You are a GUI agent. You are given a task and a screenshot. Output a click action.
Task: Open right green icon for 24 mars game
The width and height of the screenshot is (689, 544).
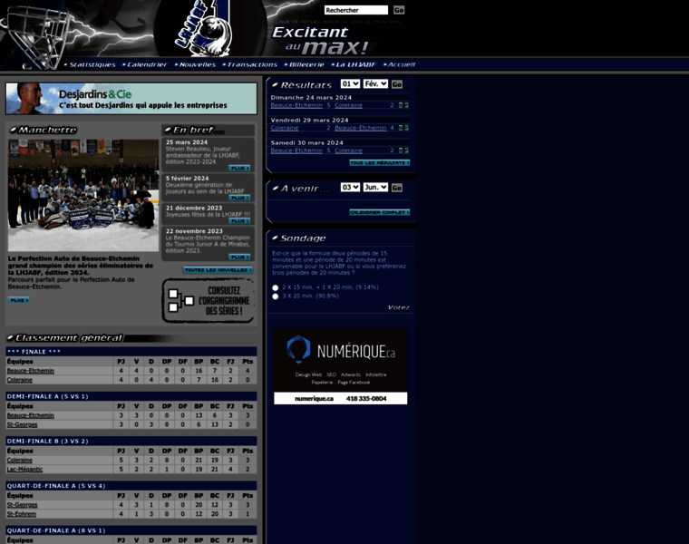click(x=406, y=105)
